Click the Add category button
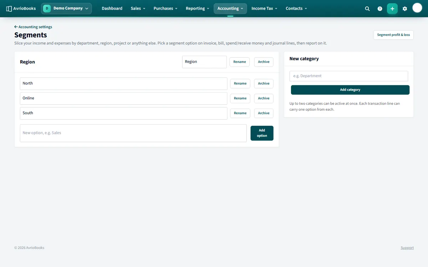 tap(350, 90)
